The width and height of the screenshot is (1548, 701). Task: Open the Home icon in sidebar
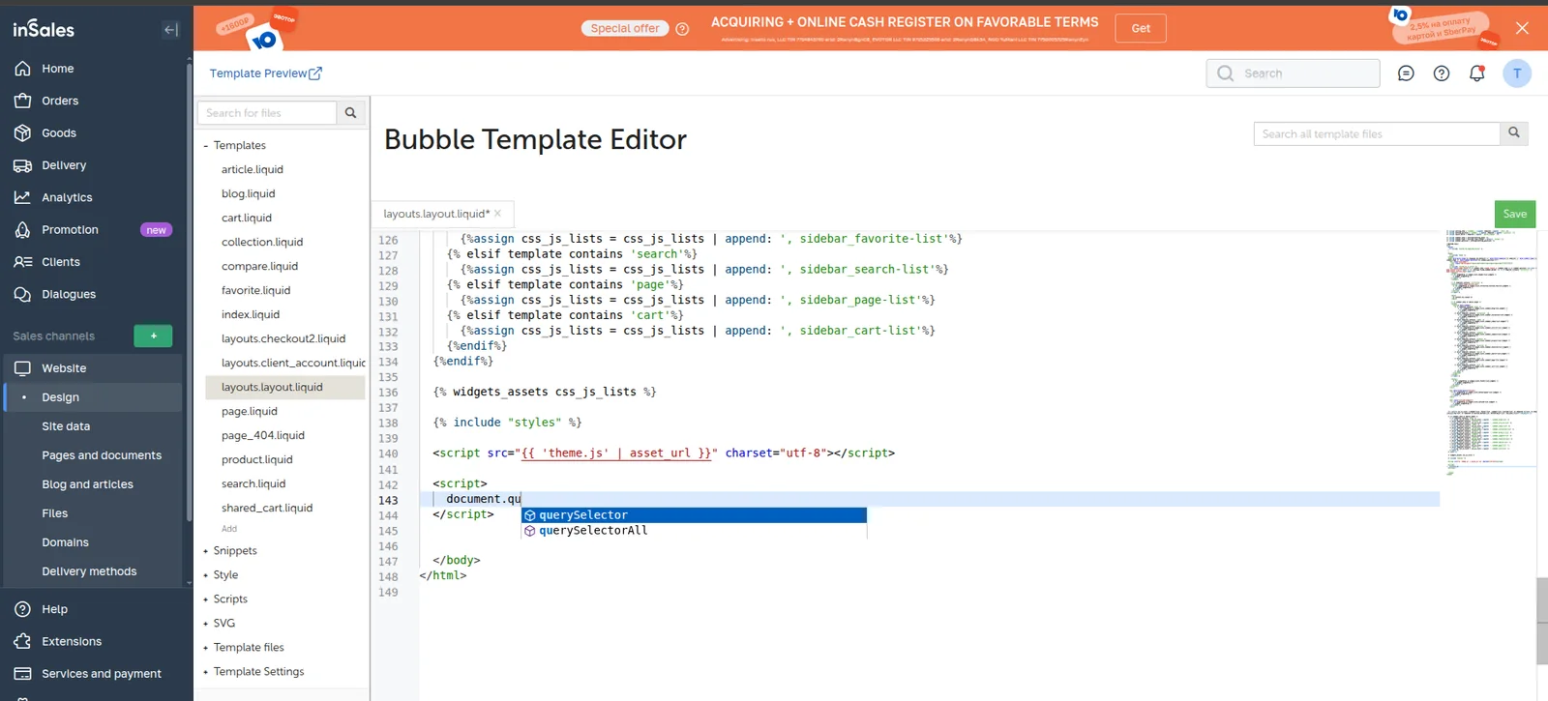coord(23,69)
